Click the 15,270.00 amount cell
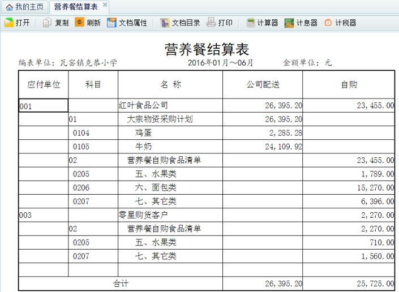399x292 pixels. [349, 188]
